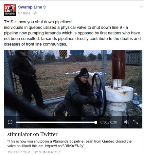This screenshot has height=155, width=144.
Task: Click the globe public audience icon
Action: point(35,13)
